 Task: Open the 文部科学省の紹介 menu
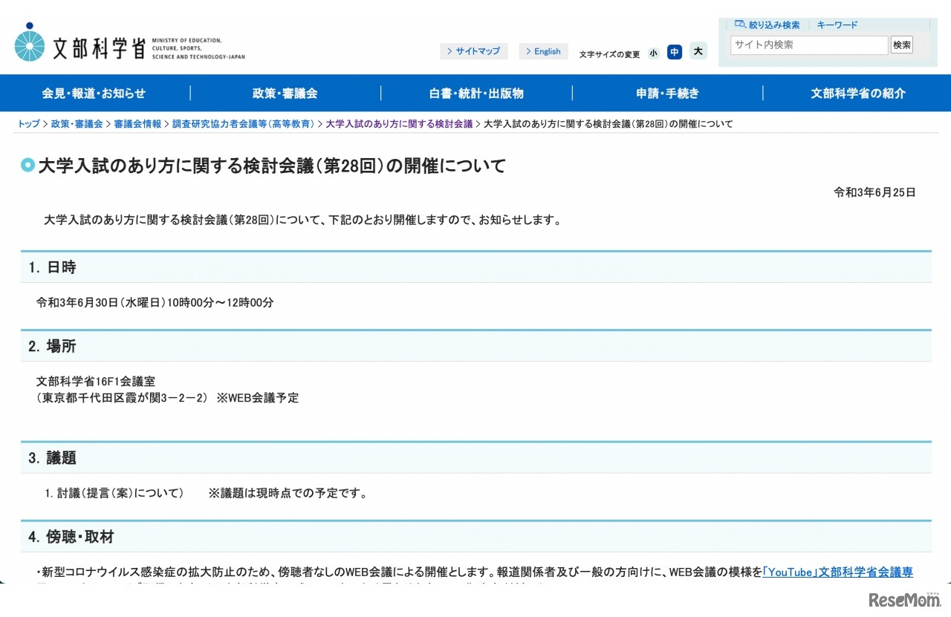(857, 93)
